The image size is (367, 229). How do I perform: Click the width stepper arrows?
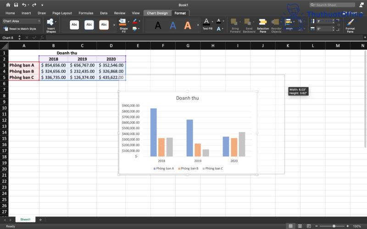coord(334,29)
